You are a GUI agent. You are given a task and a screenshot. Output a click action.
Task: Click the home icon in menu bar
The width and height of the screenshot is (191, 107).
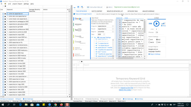click(1, 4)
